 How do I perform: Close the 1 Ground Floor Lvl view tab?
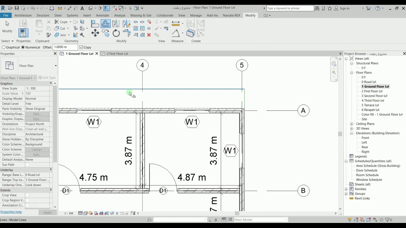click(x=97, y=54)
